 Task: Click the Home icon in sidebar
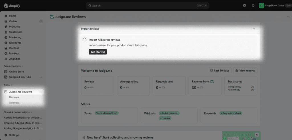[6, 16]
